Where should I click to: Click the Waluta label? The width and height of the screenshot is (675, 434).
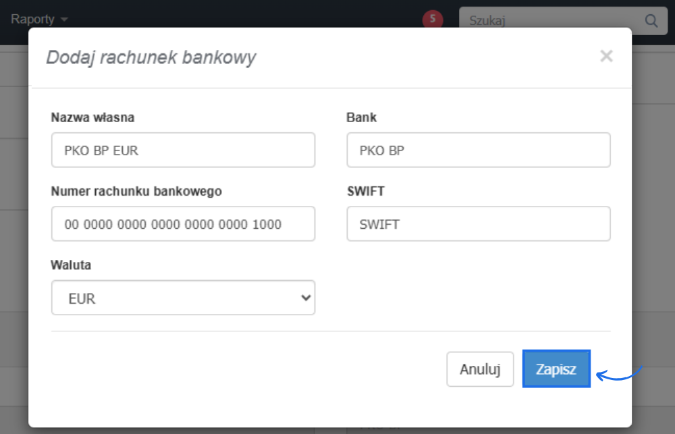pos(71,265)
